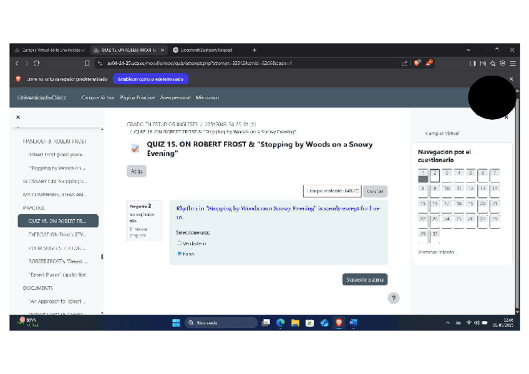The height and width of the screenshot is (374, 529).
Task: Flag question 2 with Marcar pregunta
Action: tap(138, 232)
